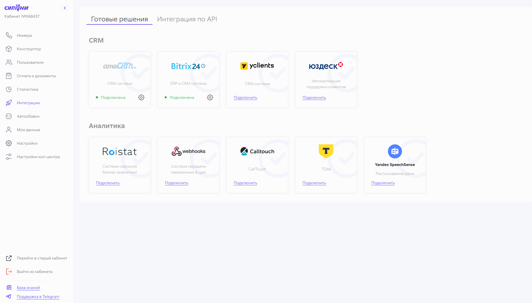This screenshot has height=303, width=532.
Task: Open Автообзвон in the sidebar
Action: [x=28, y=116]
